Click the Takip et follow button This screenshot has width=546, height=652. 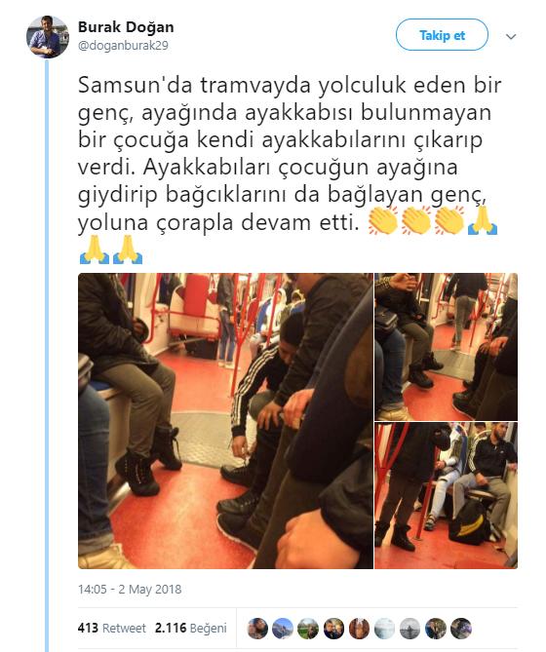point(442,35)
